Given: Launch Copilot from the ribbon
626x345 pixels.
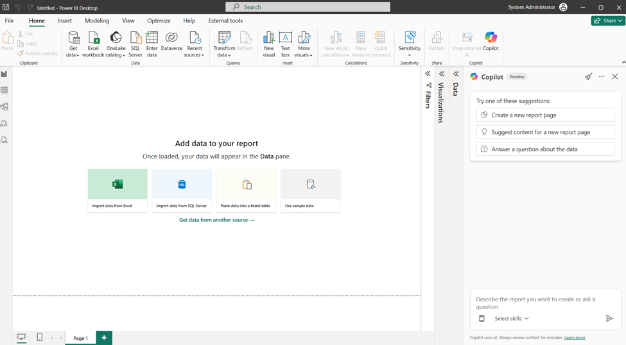Looking at the screenshot, I should coord(491,42).
